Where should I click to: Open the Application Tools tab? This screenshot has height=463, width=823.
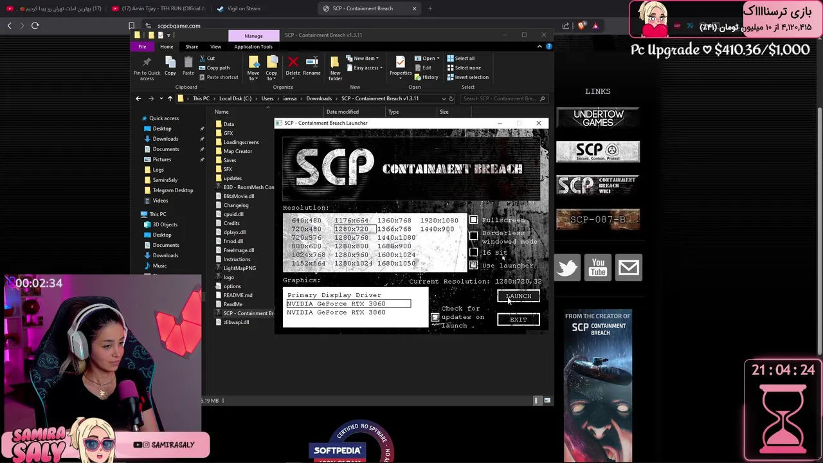click(x=253, y=46)
